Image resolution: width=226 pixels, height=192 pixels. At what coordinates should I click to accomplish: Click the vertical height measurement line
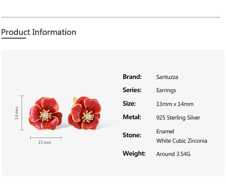(x=22, y=113)
